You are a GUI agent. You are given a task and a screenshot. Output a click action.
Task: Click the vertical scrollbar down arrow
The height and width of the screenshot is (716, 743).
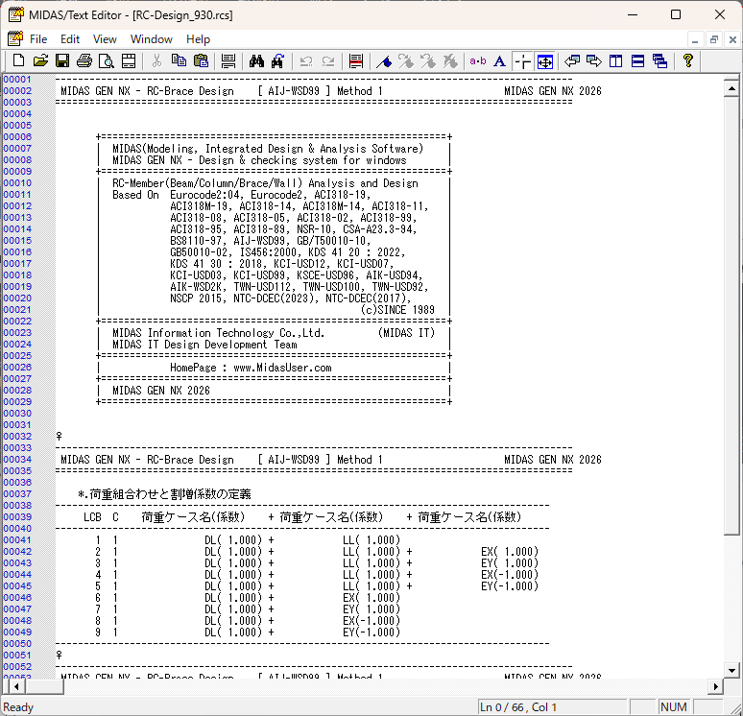[x=731, y=671]
